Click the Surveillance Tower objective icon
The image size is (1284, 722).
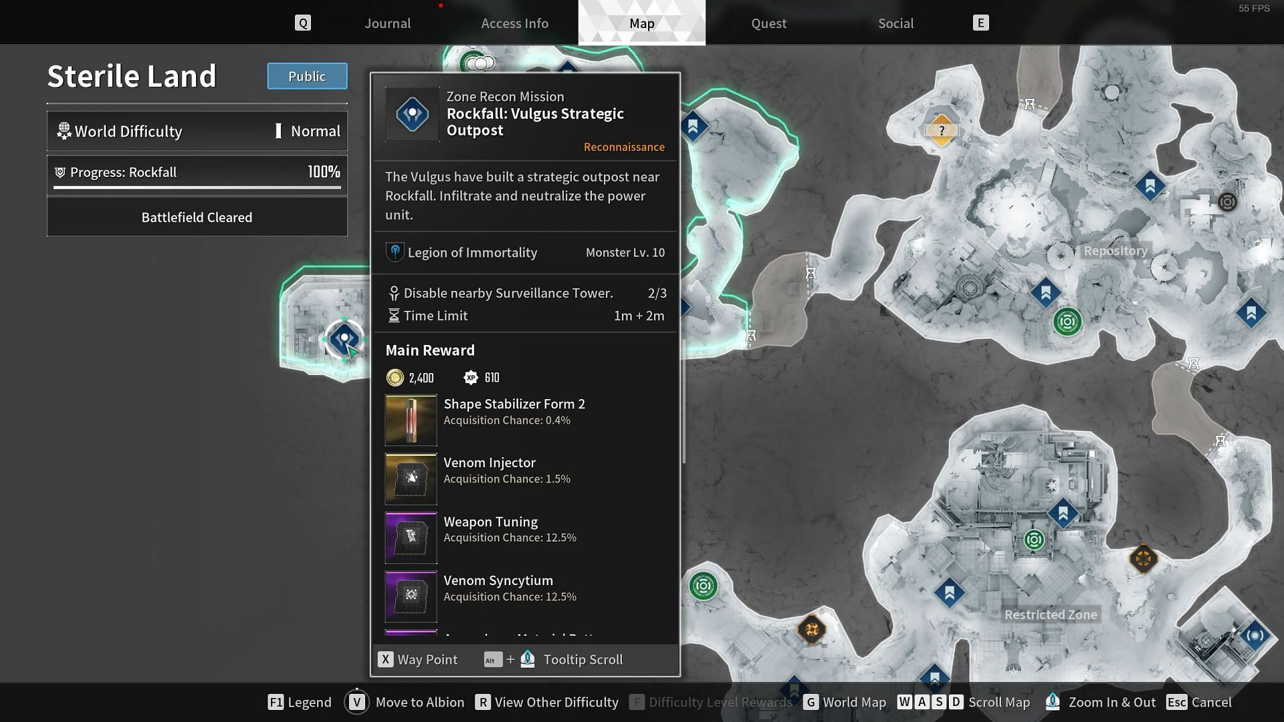[393, 291]
